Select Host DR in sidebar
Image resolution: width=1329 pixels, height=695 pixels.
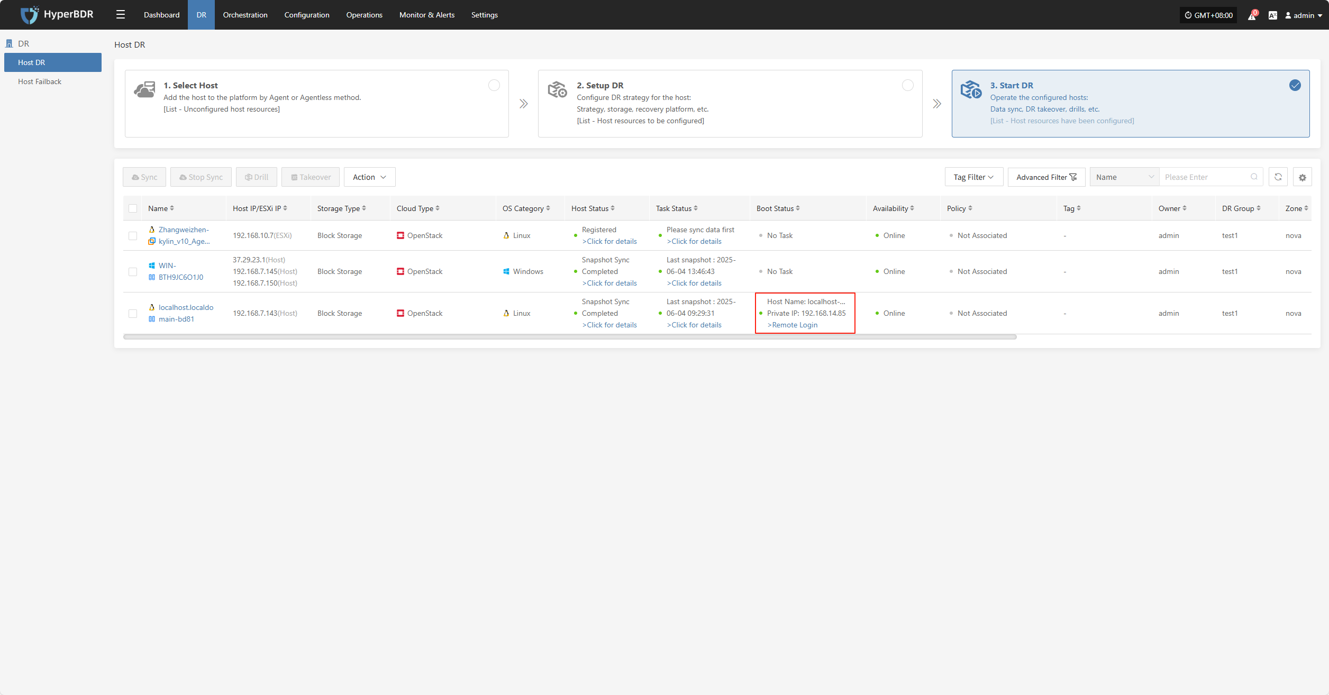tap(53, 62)
